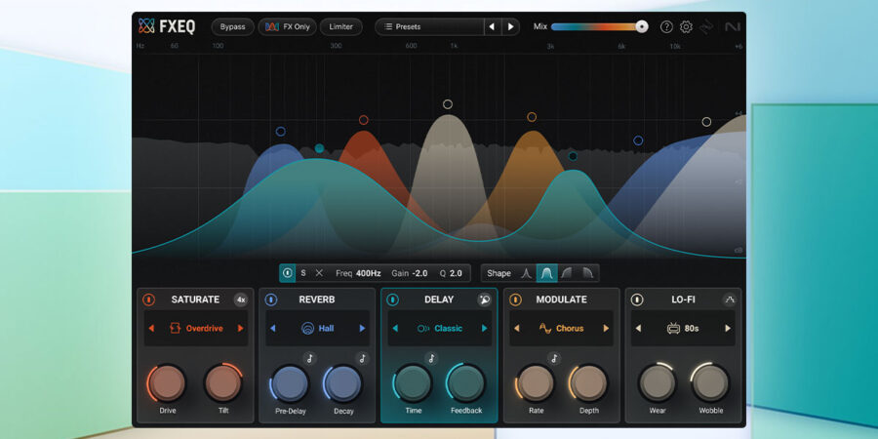Click the Delay module ping-pong icon
878x439 pixels.
click(x=484, y=299)
